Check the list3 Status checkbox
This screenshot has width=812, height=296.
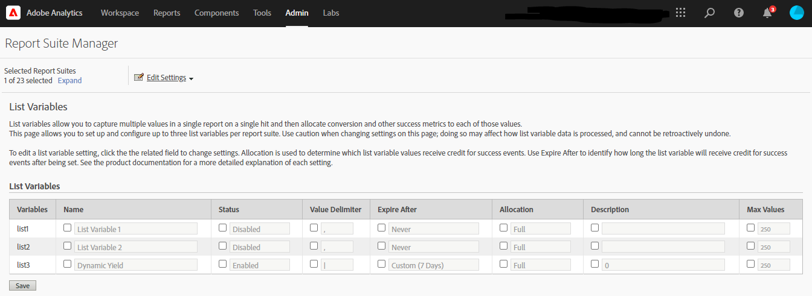222,264
